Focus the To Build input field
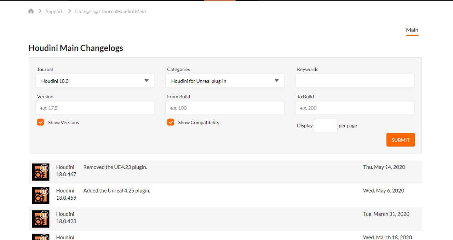 [355, 108]
